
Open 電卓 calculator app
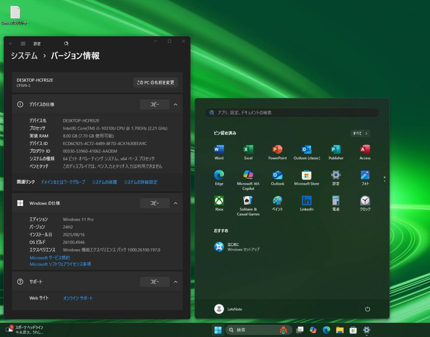[336, 203]
